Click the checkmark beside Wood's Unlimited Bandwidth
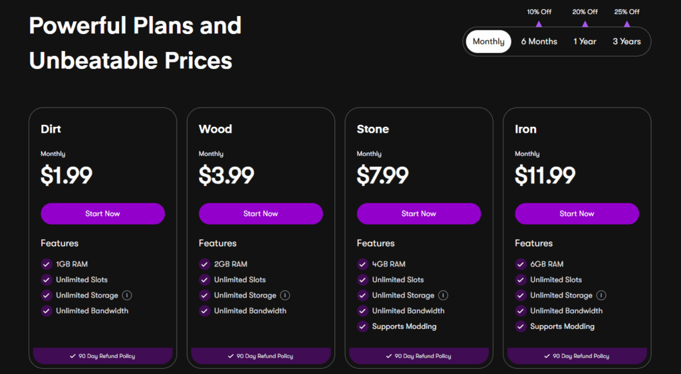The height and width of the screenshot is (374, 681). coord(205,311)
